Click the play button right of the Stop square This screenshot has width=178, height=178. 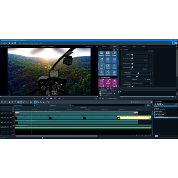[55, 98]
